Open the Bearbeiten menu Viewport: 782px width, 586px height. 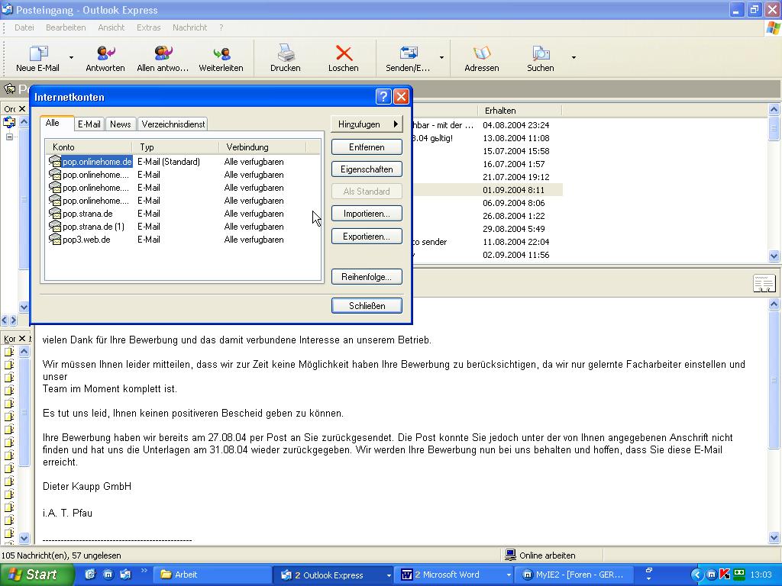point(66,27)
